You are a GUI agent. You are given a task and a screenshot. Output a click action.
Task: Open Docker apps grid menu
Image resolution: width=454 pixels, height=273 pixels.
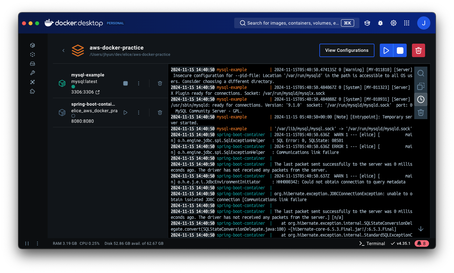[407, 23]
